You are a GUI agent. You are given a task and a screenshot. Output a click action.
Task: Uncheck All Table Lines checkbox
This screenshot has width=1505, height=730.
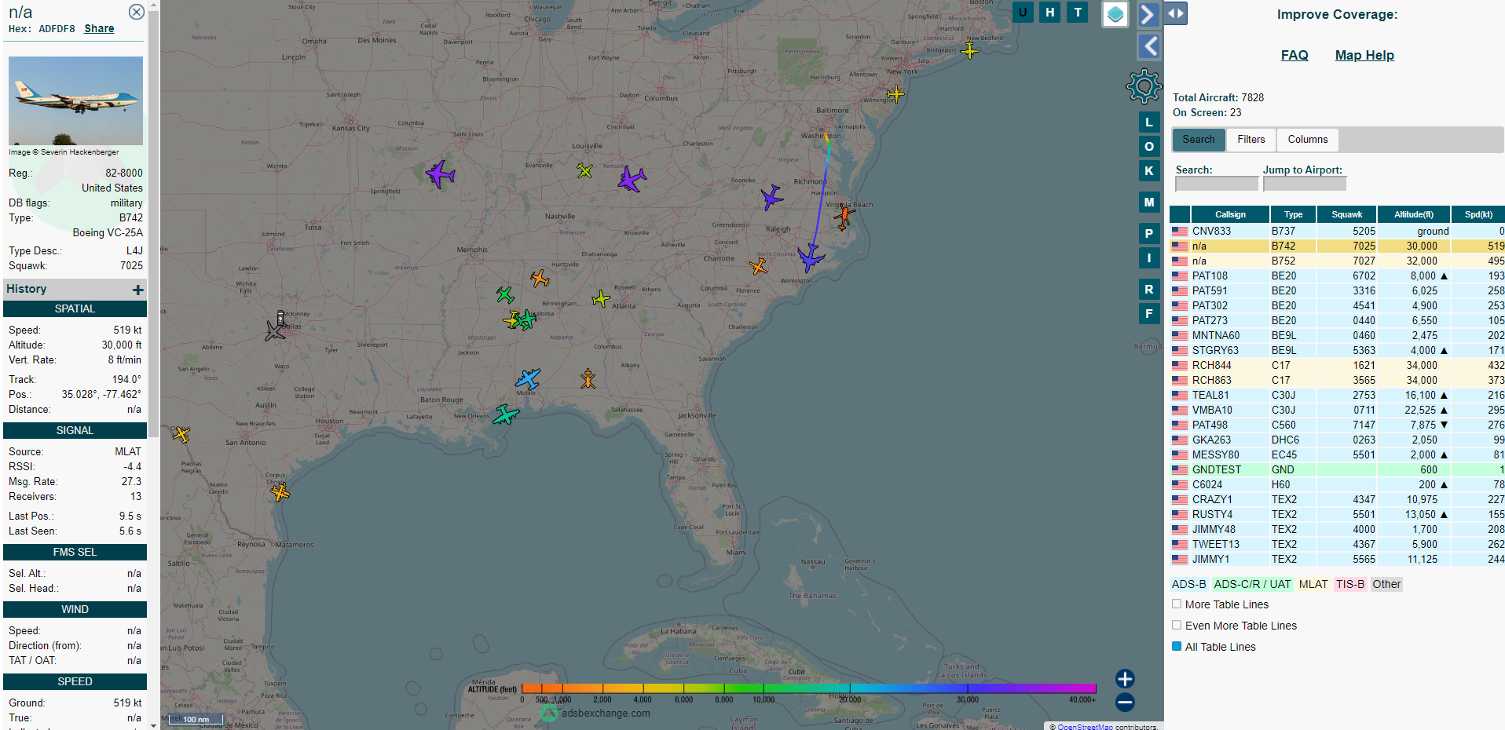1177,647
